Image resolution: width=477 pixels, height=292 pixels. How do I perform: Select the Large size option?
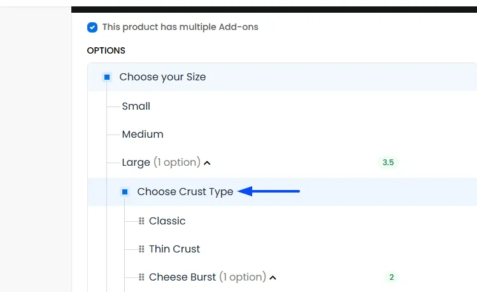136,163
